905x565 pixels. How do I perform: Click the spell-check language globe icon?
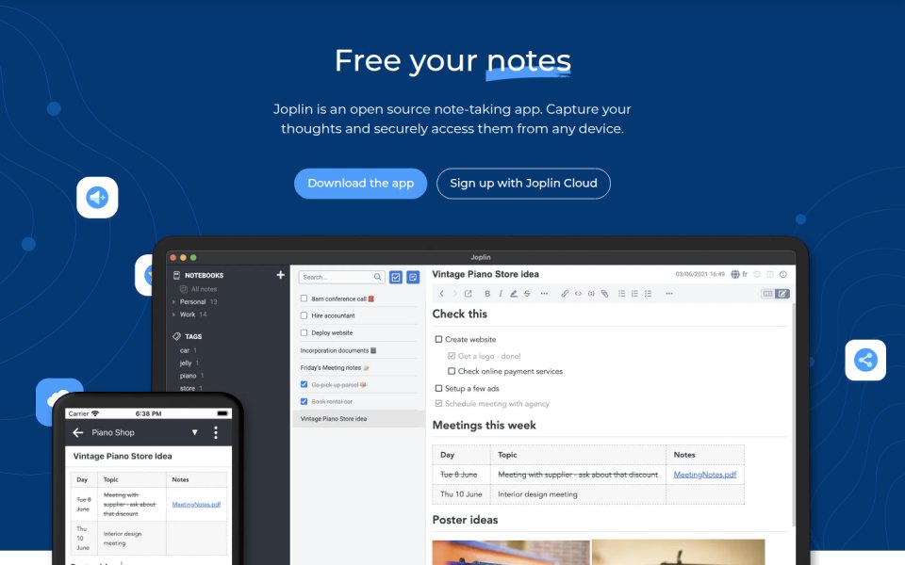(735, 274)
